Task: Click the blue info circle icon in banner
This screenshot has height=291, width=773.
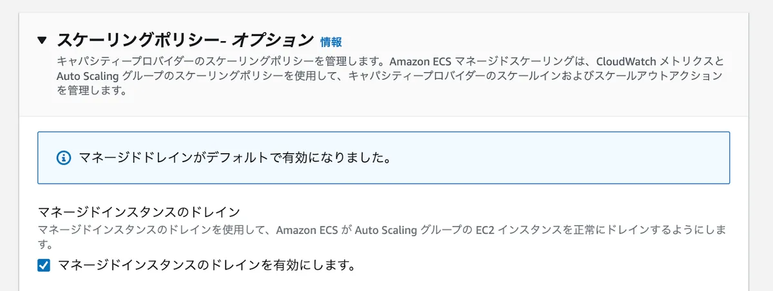Action: [63, 158]
